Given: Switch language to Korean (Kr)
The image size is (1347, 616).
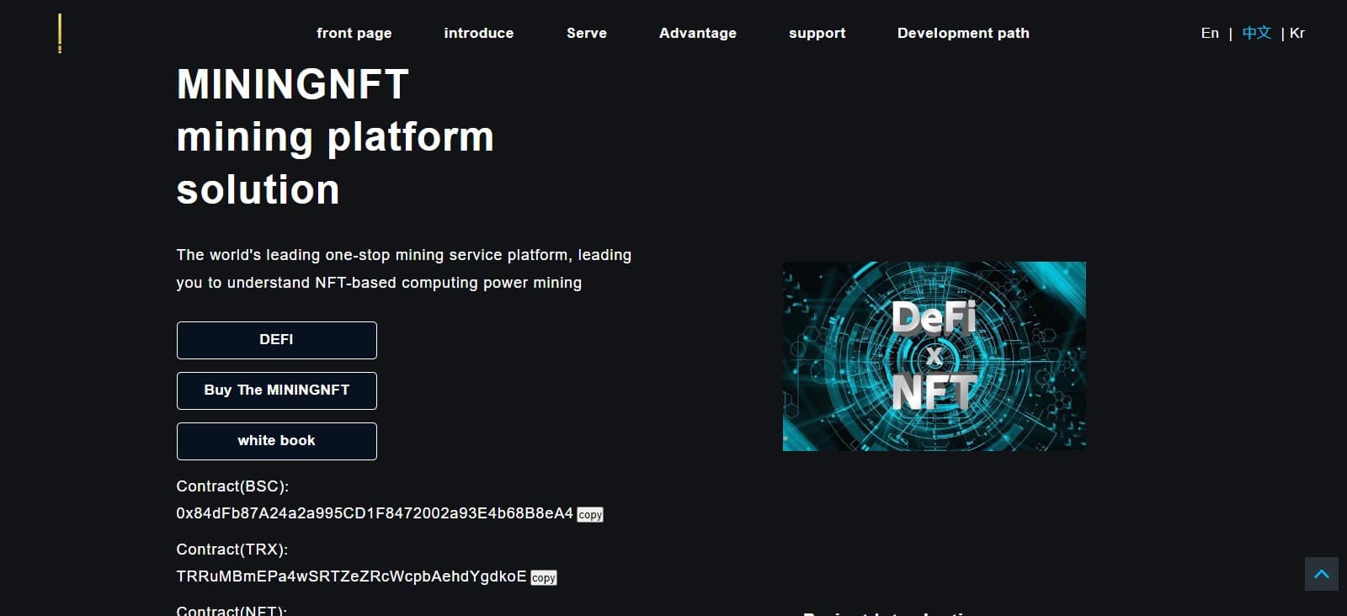Looking at the screenshot, I should point(1297,33).
